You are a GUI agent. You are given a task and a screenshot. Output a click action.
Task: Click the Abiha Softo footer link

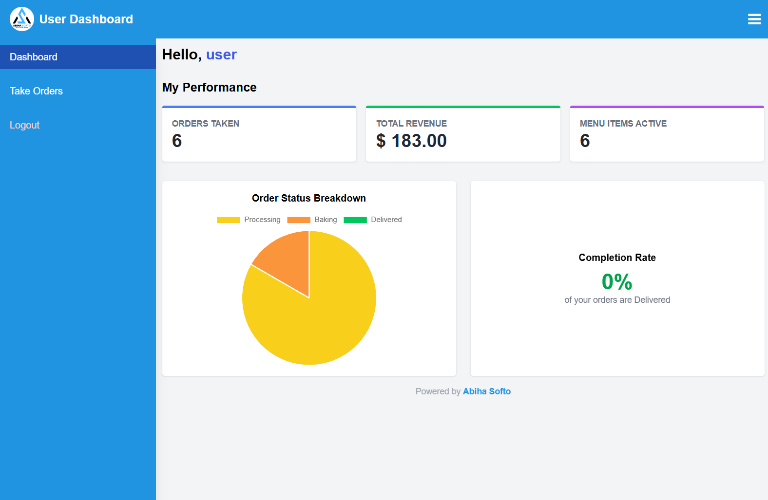(487, 391)
